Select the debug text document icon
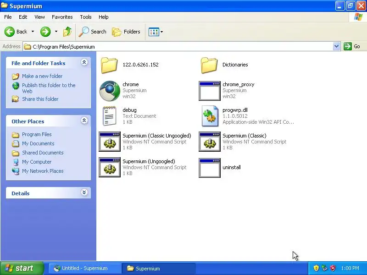This screenshot has width=367, height=275. tap(109, 116)
